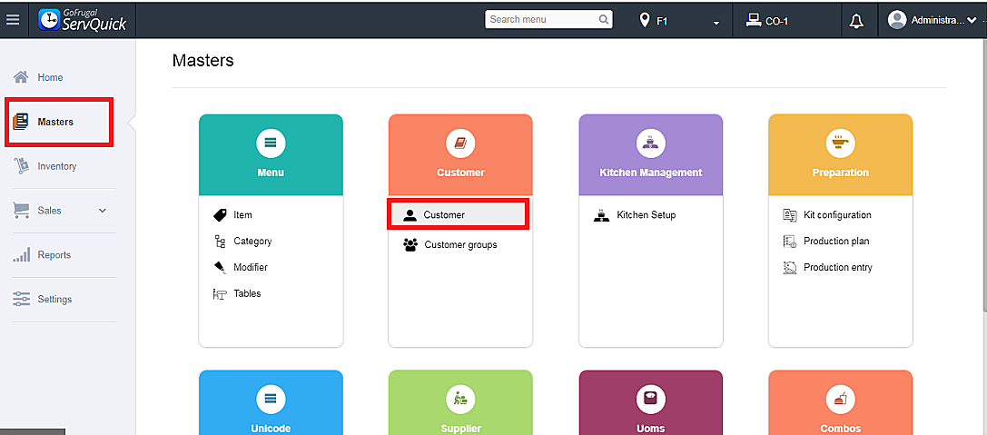This screenshot has height=435, width=987.
Task: Open Kit configuration link
Action: (837, 215)
